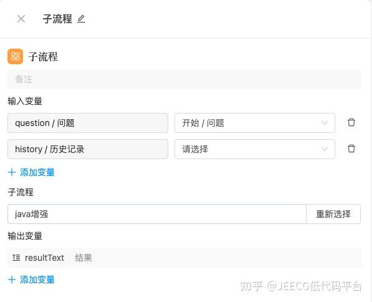Delete the question input variable row

[351, 122]
